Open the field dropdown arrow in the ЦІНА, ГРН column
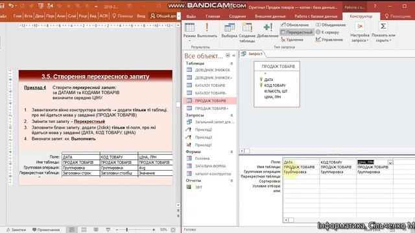 pyautogui.click(x=390, y=162)
